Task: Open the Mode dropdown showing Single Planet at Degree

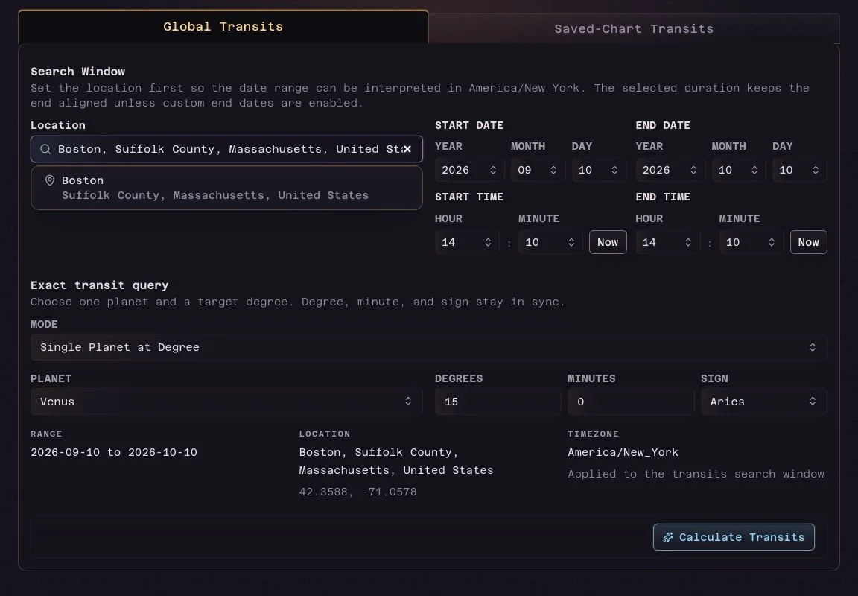Action: (428, 347)
